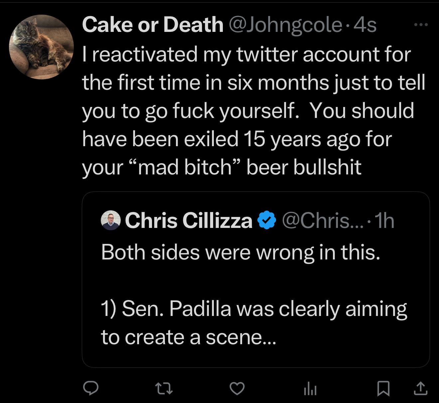Expand the truncated 'create a scene...' text

coord(189,338)
